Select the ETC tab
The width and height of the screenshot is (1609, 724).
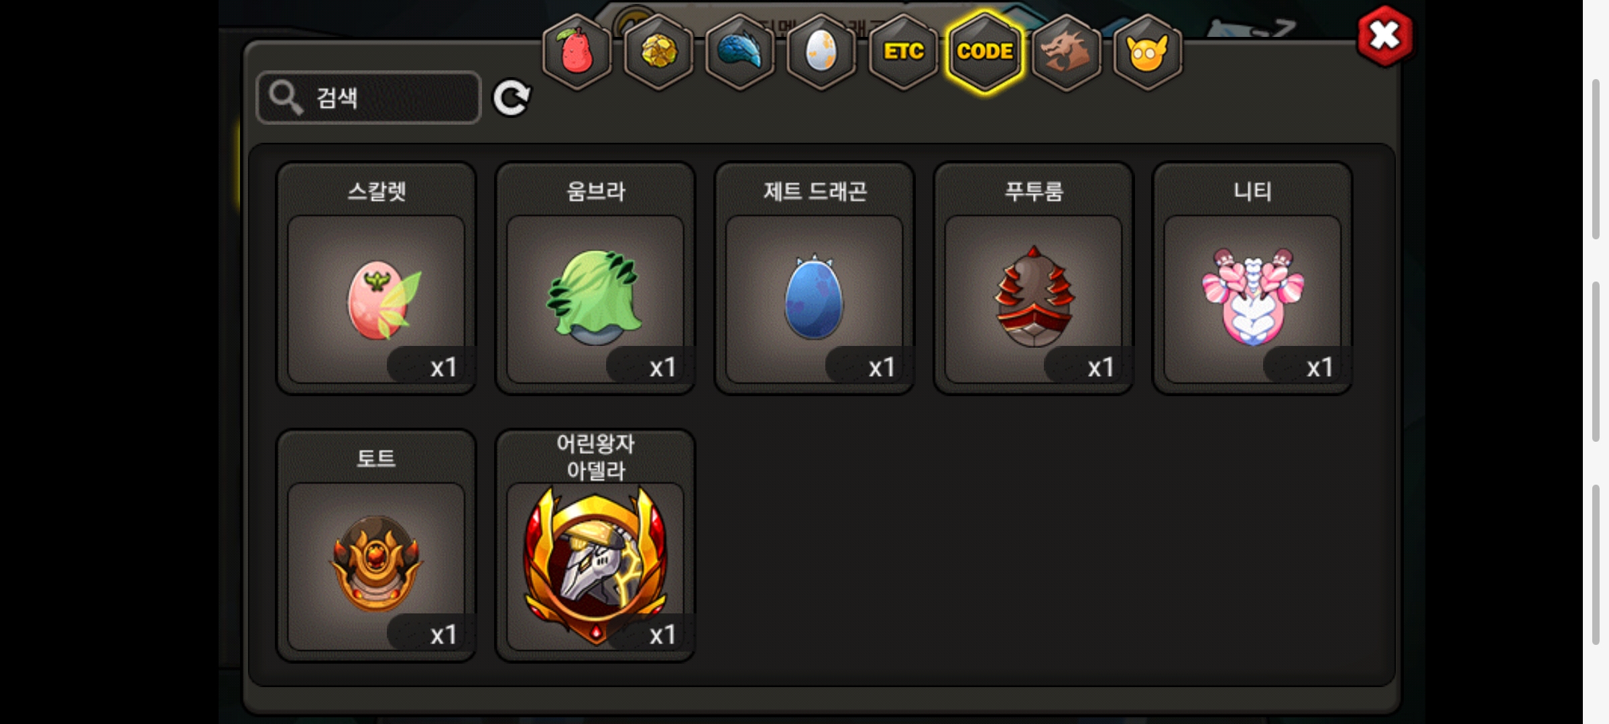pyautogui.click(x=903, y=52)
